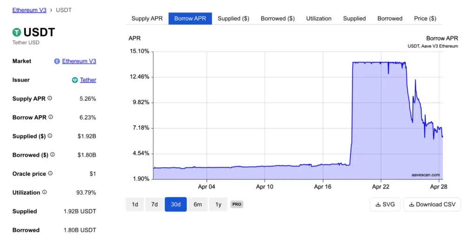476x246 pixels.
Task: Click the Ethereum icon next to Market link
Action: (57, 61)
